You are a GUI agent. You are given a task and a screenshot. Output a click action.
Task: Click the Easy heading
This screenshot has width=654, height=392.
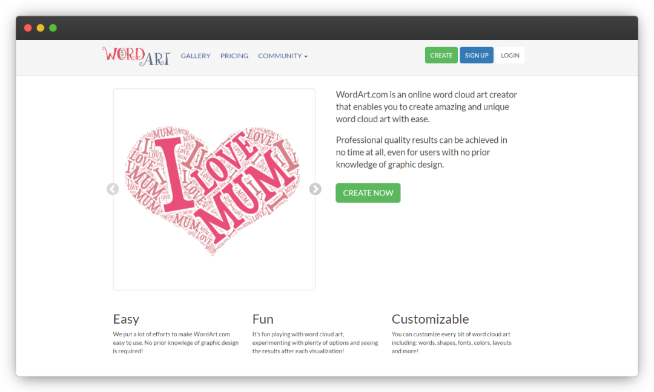(x=126, y=319)
